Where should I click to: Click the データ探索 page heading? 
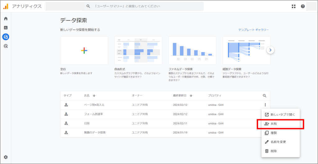click(x=74, y=20)
